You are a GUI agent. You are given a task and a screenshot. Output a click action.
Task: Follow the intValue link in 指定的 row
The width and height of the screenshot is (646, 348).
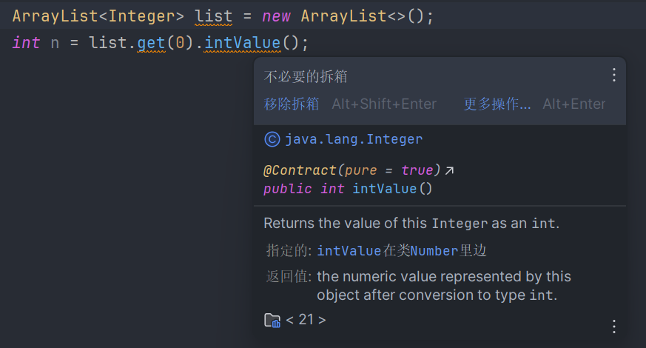click(349, 251)
